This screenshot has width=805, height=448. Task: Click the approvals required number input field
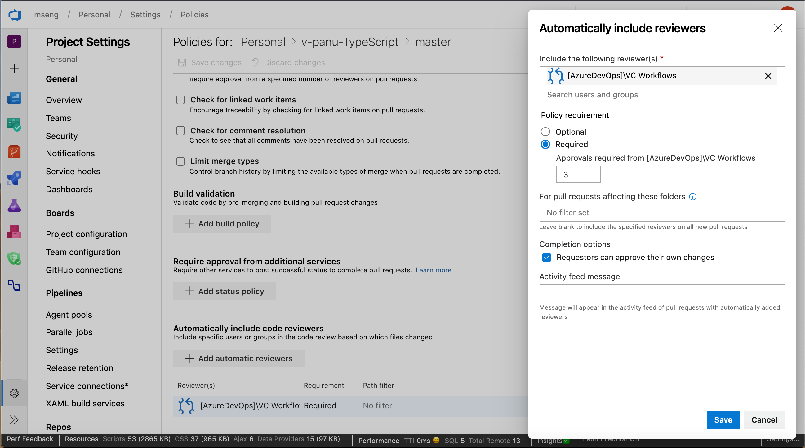pyautogui.click(x=578, y=174)
